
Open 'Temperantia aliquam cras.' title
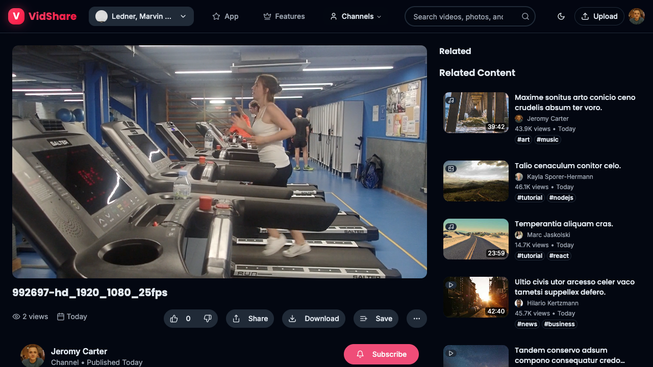[x=564, y=224]
